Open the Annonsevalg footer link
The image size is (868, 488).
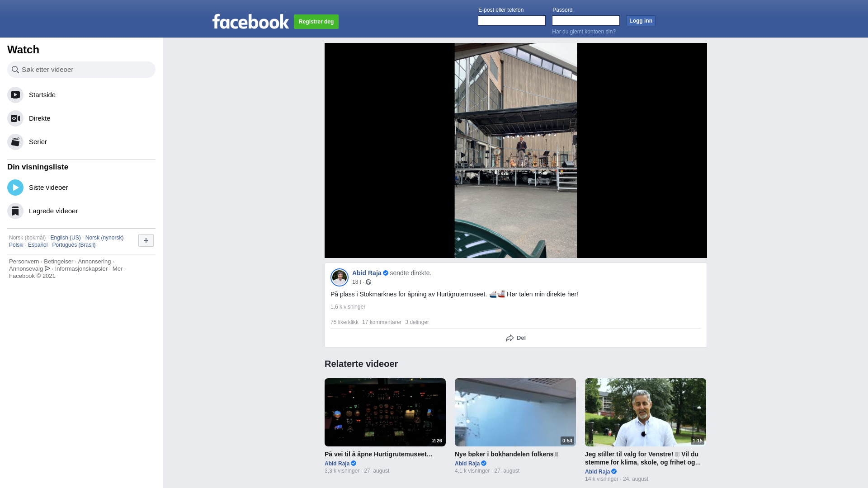pyautogui.click(x=29, y=269)
